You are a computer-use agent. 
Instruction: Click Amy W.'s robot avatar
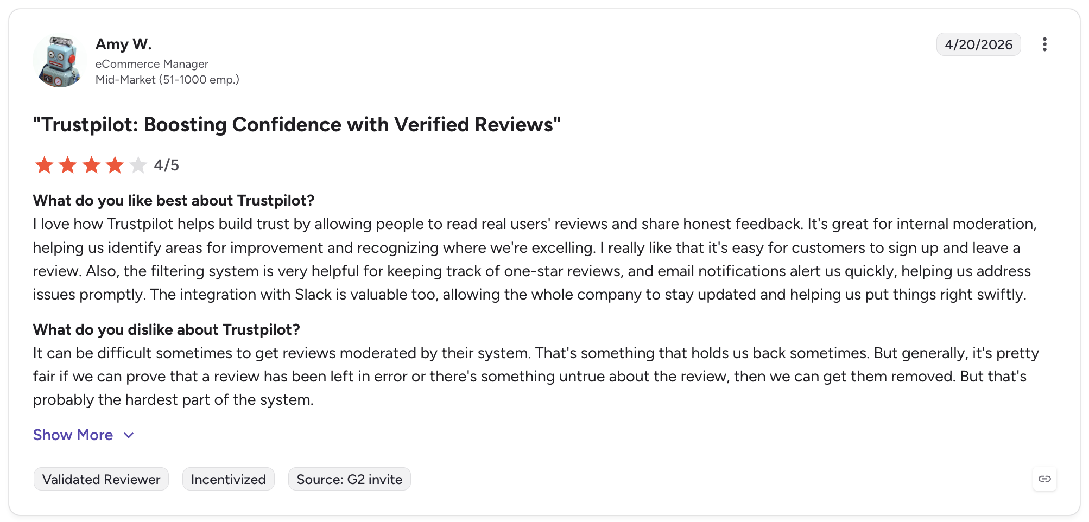(60, 61)
